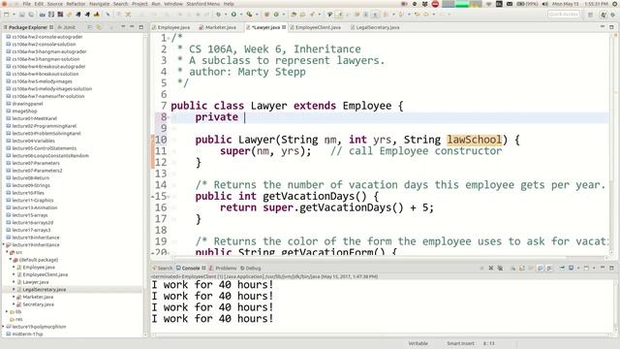Click lawSchool parameter in constructor
The height and width of the screenshot is (349, 620).
(474, 140)
